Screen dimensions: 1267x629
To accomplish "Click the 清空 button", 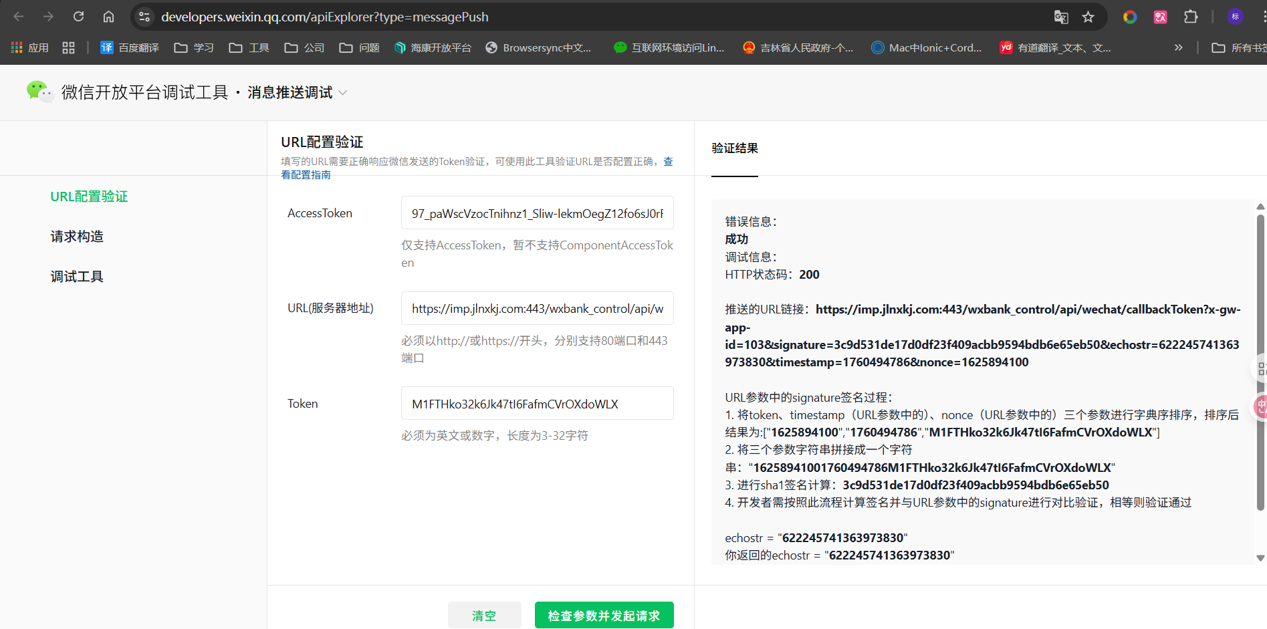I will click(484, 615).
